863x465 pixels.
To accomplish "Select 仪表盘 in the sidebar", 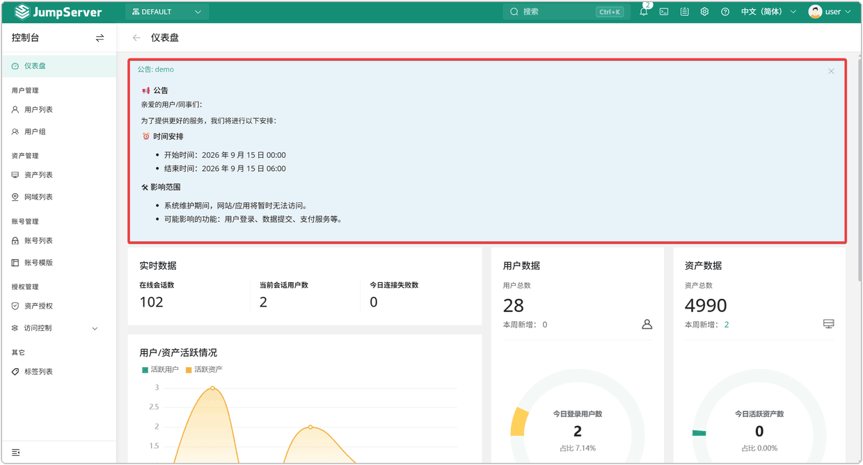I will click(58, 66).
